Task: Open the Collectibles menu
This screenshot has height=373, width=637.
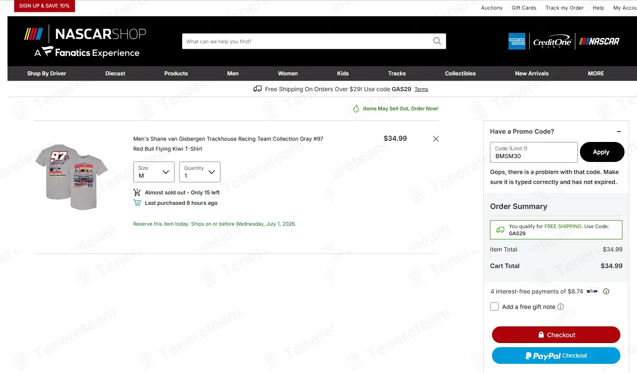Action: coord(460,73)
